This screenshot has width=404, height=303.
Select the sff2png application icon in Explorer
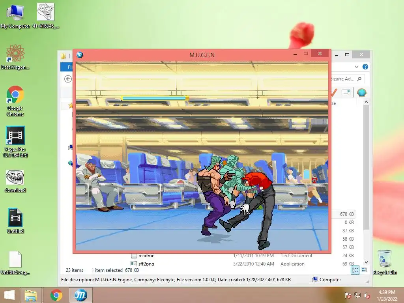[134, 263]
